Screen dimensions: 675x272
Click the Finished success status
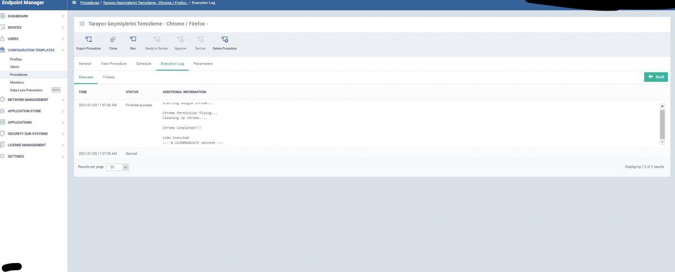click(x=139, y=105)
